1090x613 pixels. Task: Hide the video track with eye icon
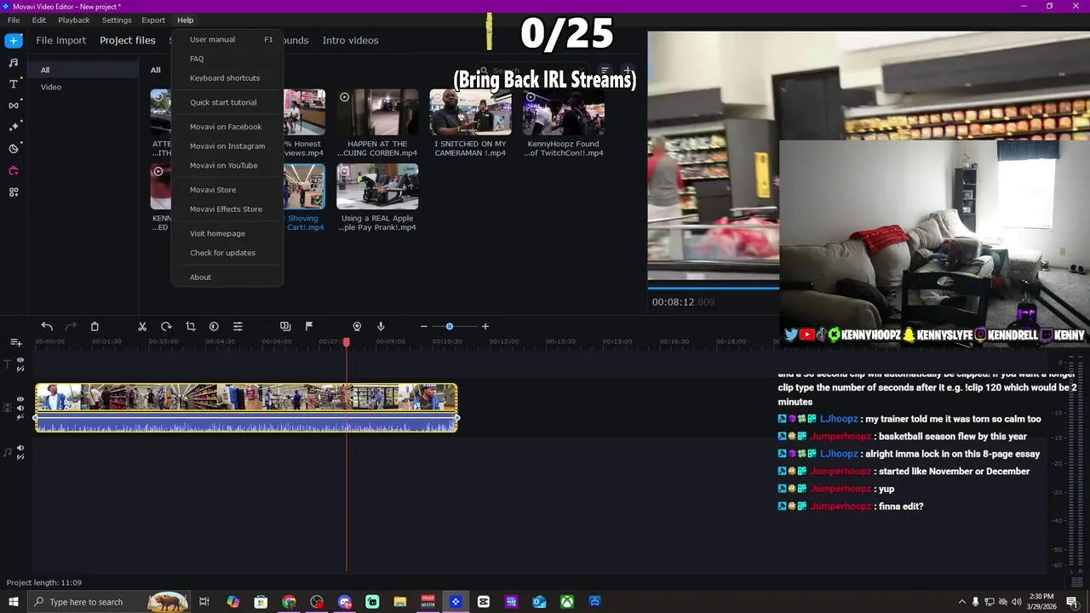pos(20,399)
